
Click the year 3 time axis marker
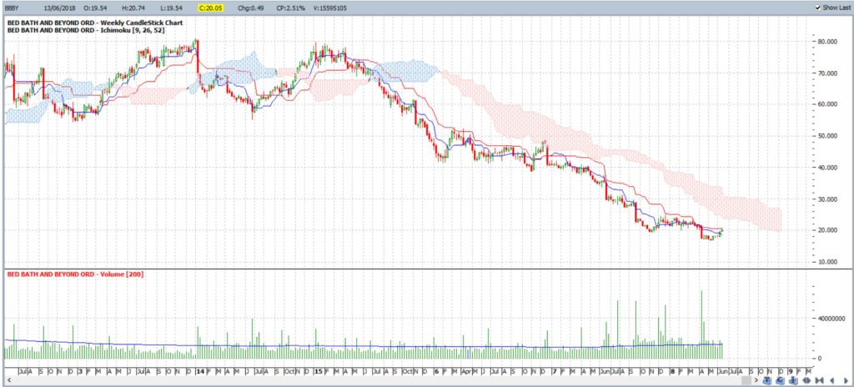[x=81, y=371]
